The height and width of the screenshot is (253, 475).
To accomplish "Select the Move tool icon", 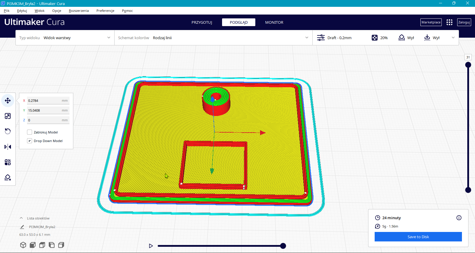I will tap(8, 101).
